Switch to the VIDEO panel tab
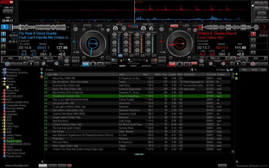The height and width of the screenshot is (168, 269). tap(133, 66)
